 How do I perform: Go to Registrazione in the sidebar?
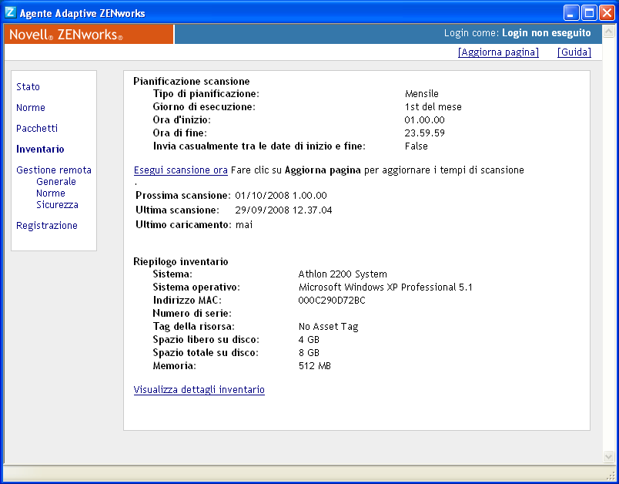[47, 226]
